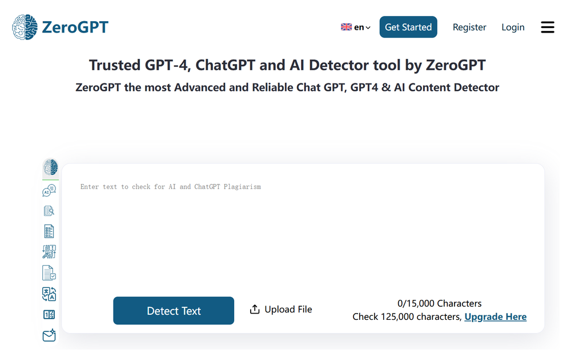
Task: Open the Login page
Action: 513,27
